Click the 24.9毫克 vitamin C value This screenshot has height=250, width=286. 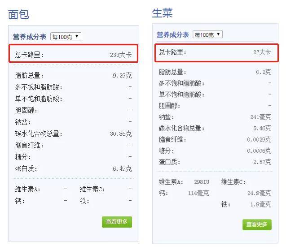click(260, 193)
